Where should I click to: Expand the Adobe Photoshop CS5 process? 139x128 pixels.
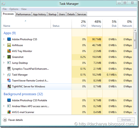[x=4, y=39]
